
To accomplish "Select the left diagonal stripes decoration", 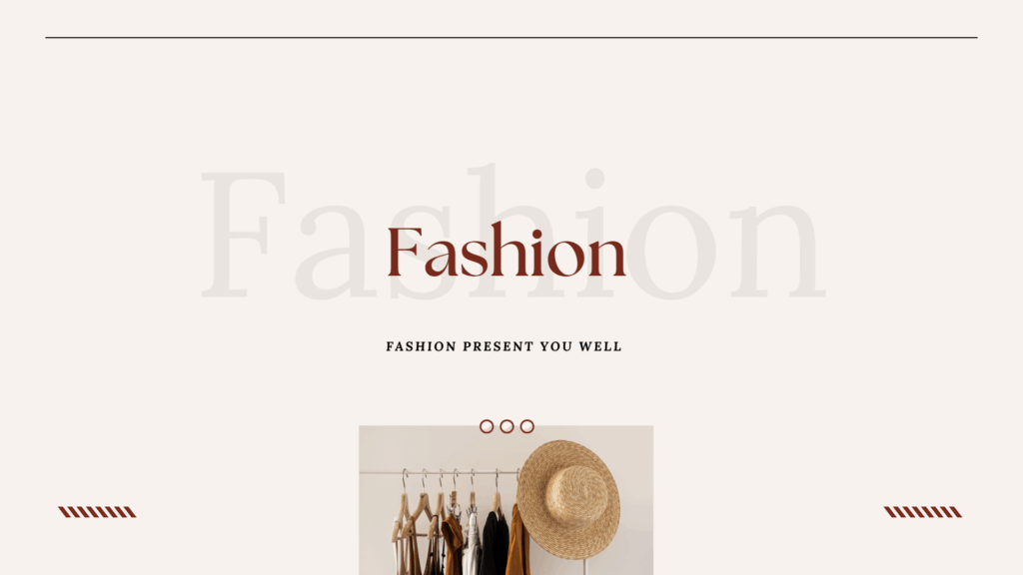I will [97, 512].
